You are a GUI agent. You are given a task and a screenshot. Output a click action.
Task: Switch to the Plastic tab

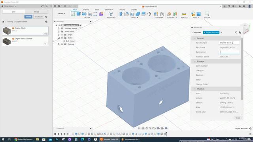coord(122,9)
